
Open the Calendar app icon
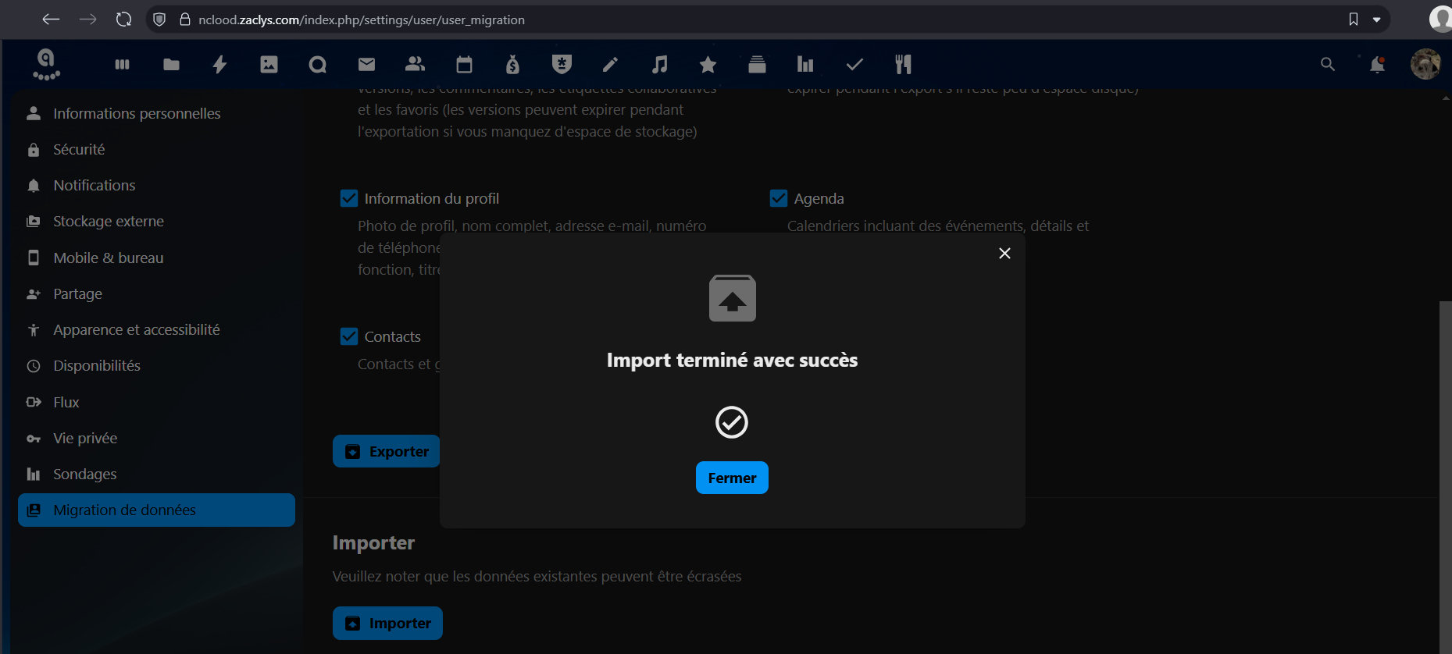tap(464, 65)
